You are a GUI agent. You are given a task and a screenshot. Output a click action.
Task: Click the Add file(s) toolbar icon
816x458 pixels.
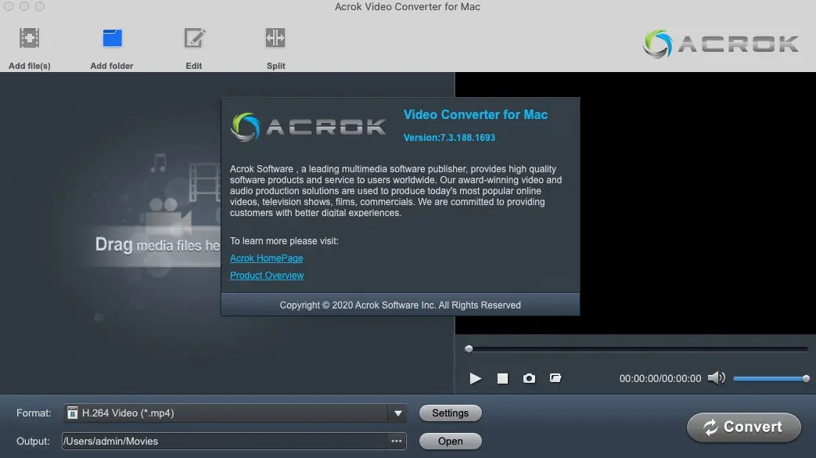pyautogui.click(x=30, y=38)
